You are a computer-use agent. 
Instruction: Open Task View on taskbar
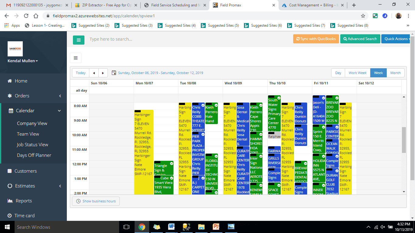pyautogui.click(x=126, y=227)
